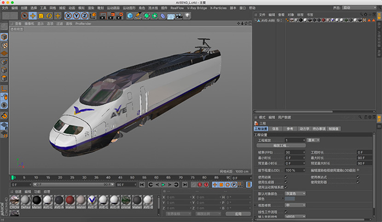382x222 pixels.
Task: Add a camera object
Action: tap(179, 16)
